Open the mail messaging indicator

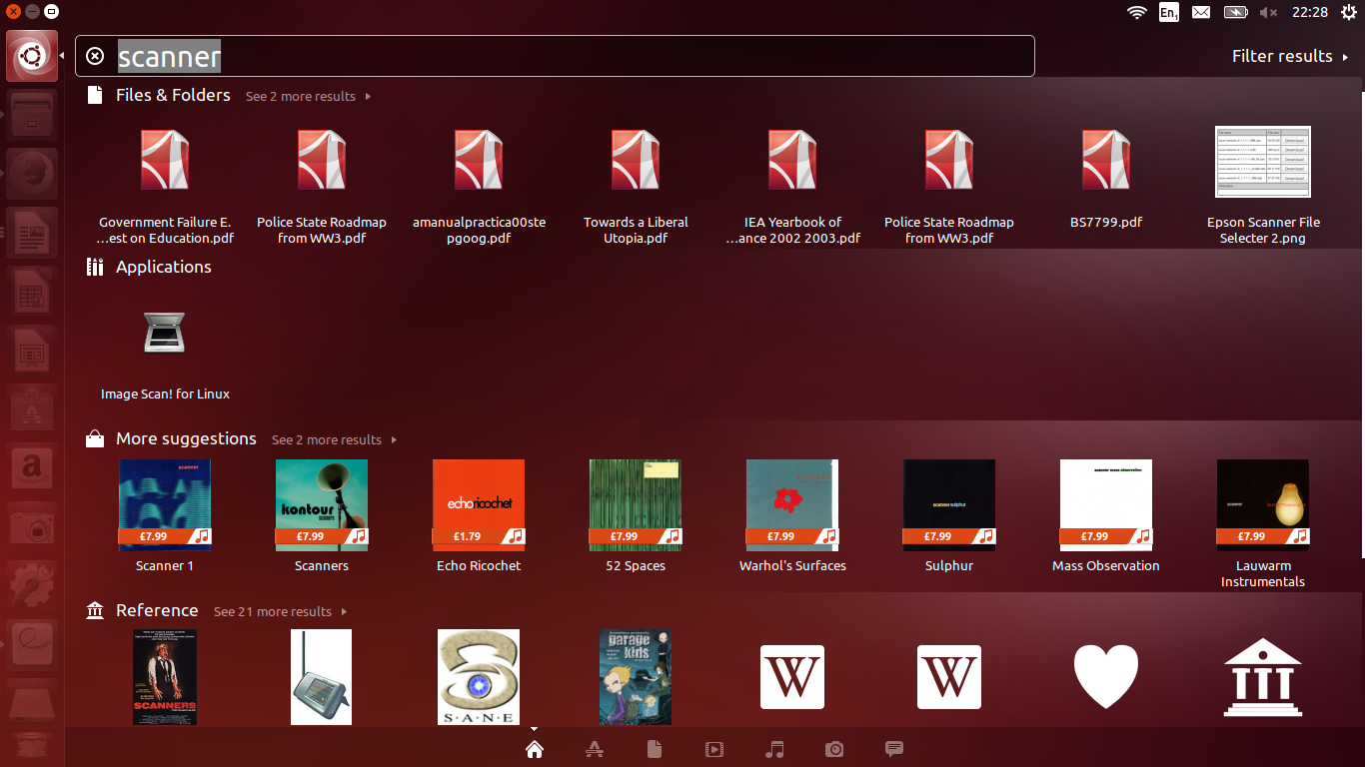(1201, 12)
